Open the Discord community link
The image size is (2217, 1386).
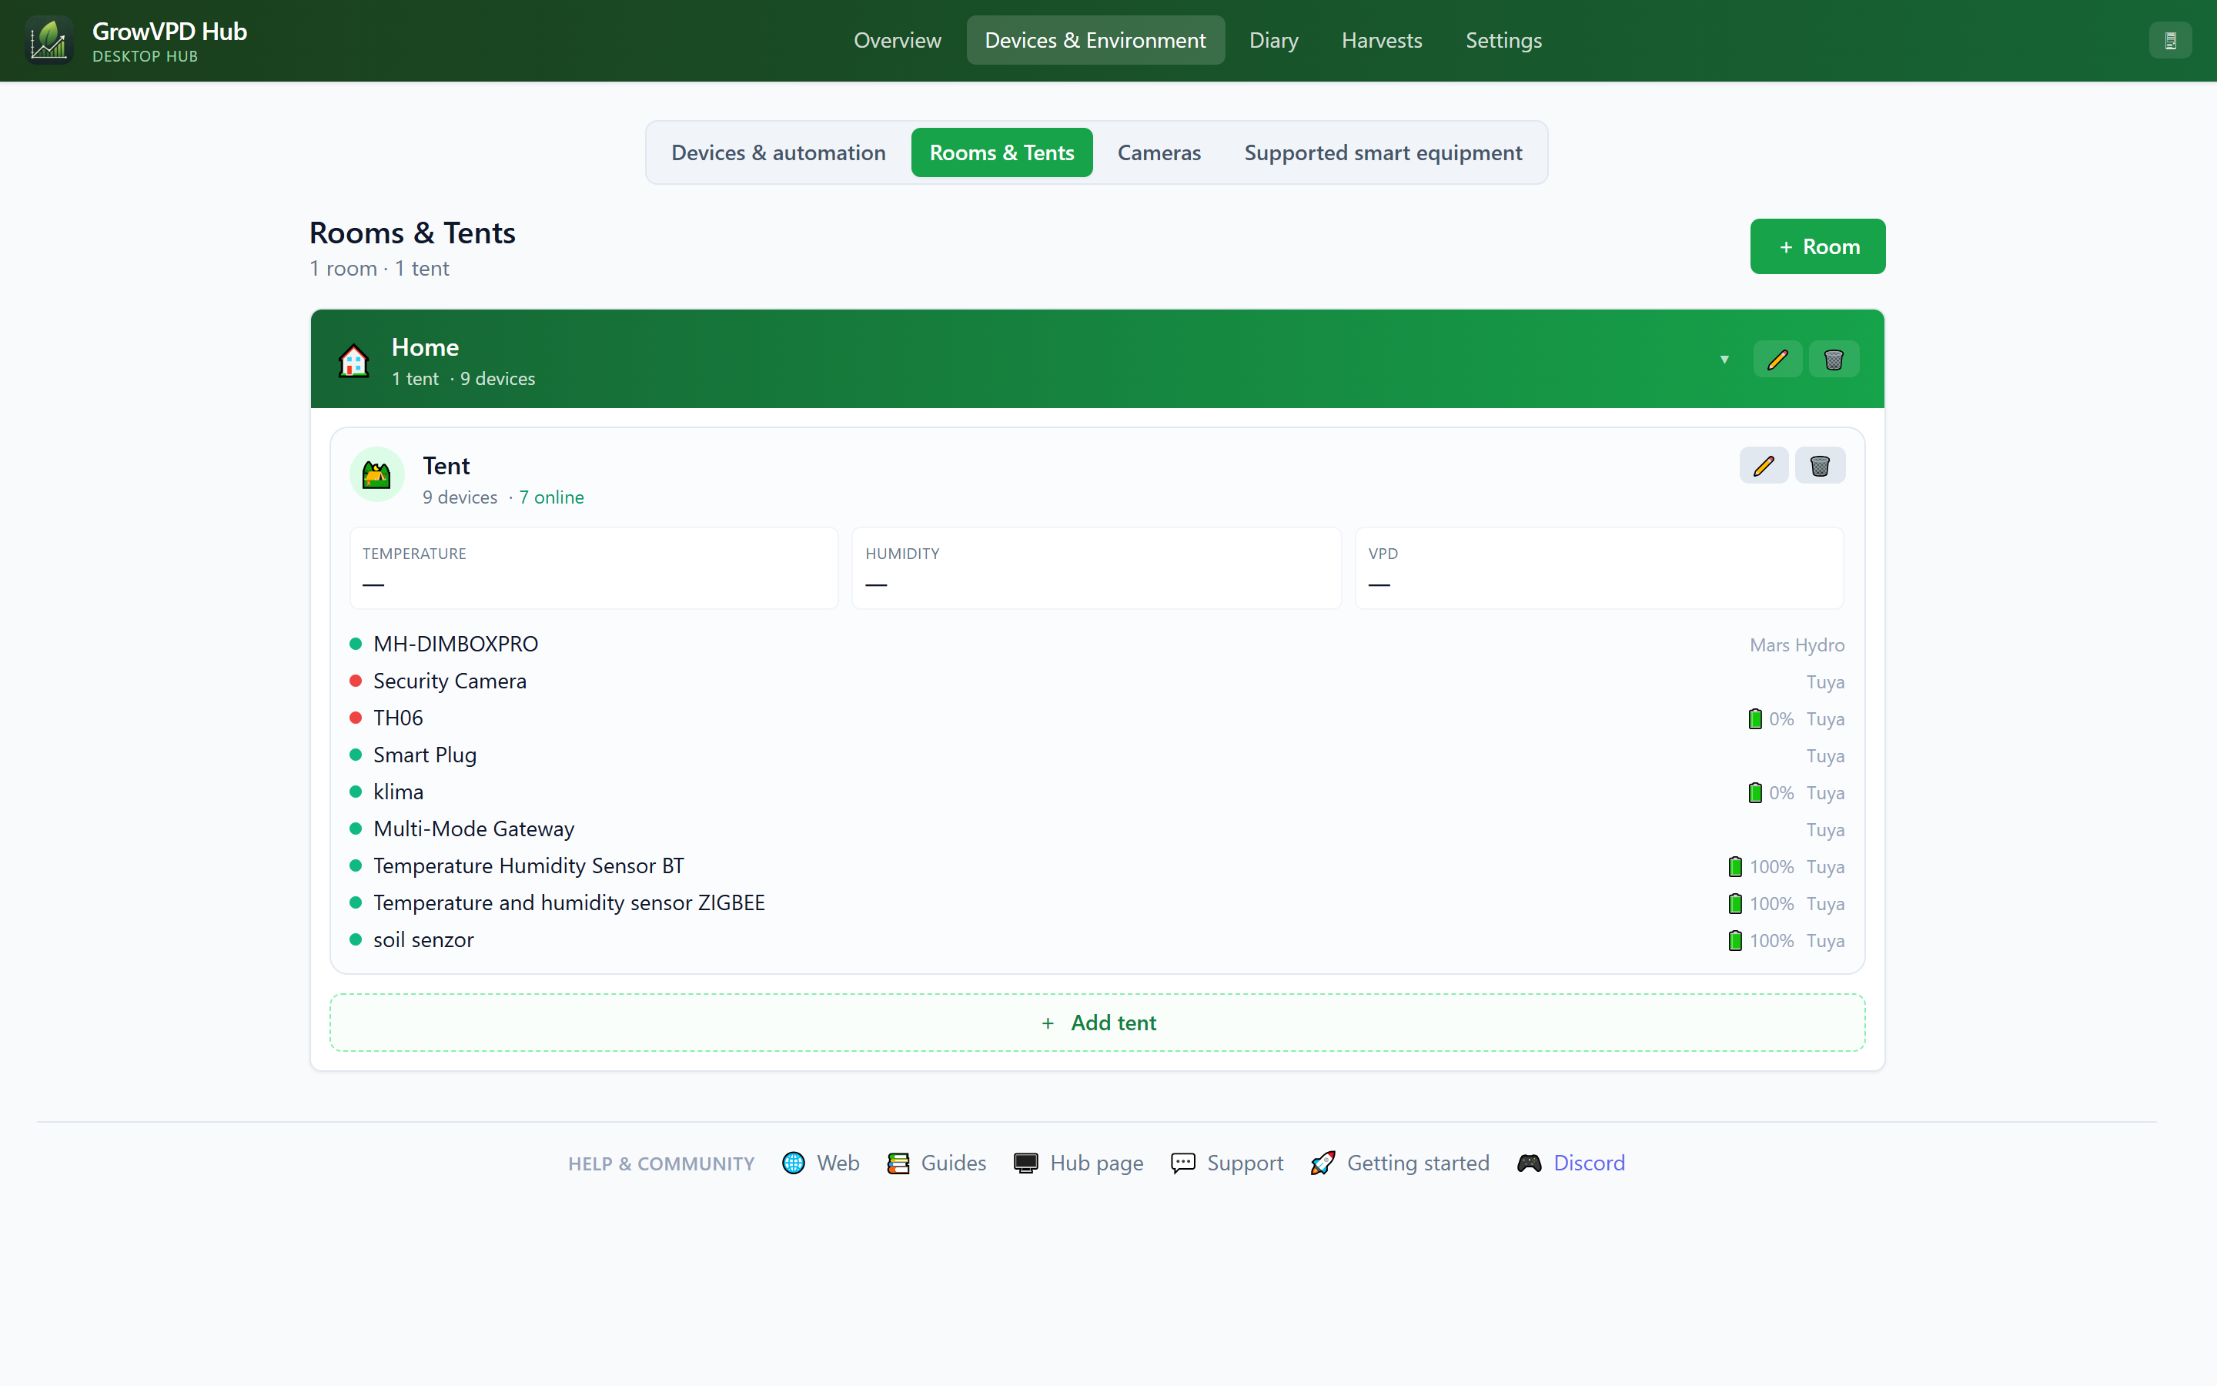point(1589,1163)
